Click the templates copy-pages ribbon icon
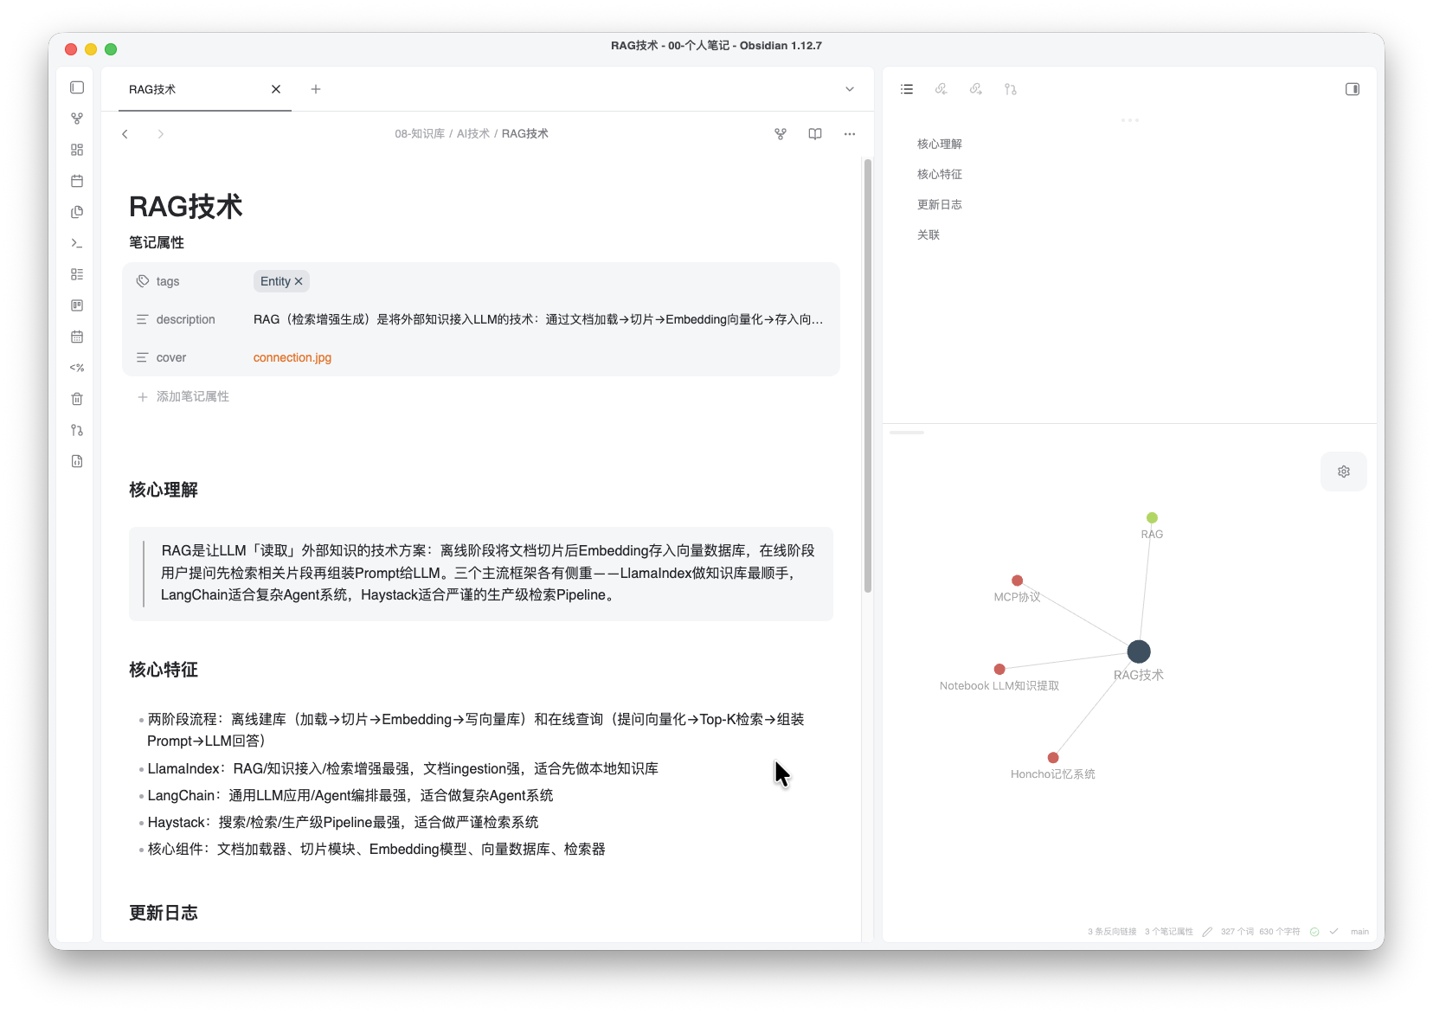1433x1014 pixels. click(x=77, y=212)
